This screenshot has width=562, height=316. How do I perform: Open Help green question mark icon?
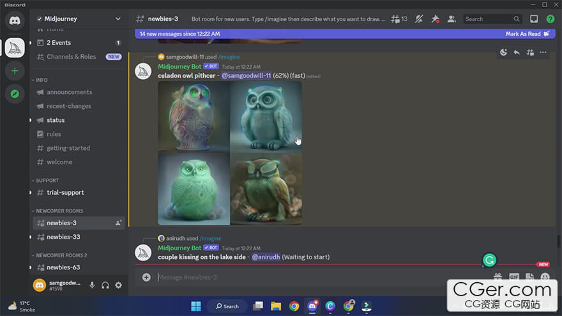pyautogui.click(x=550, y=19)
